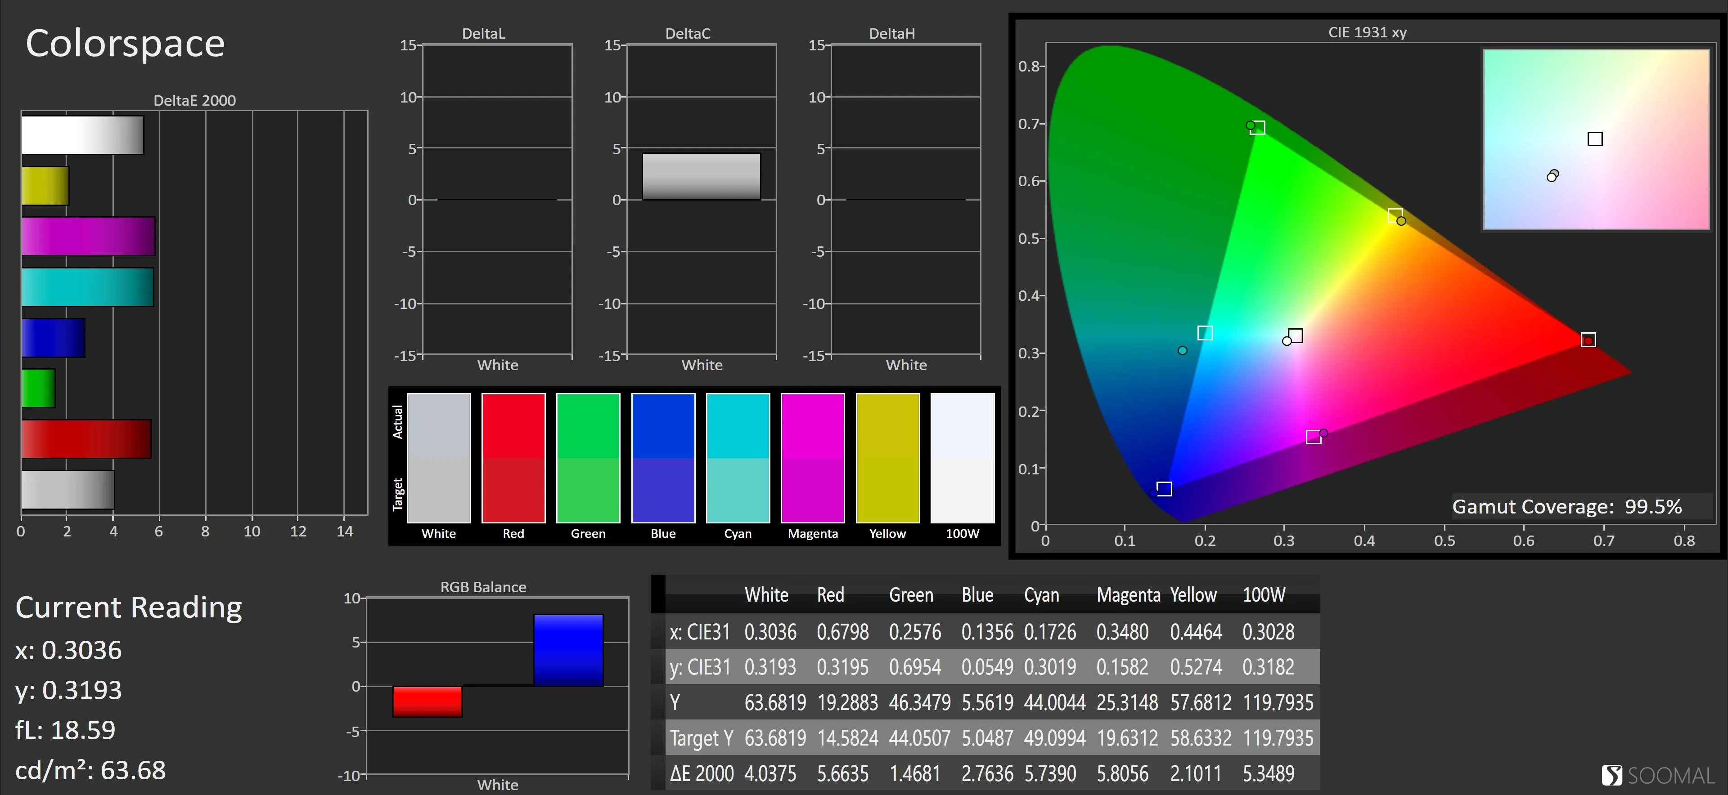Click the red bar in RGB Balance
The image size is (1728, 795).
(427, 701)
